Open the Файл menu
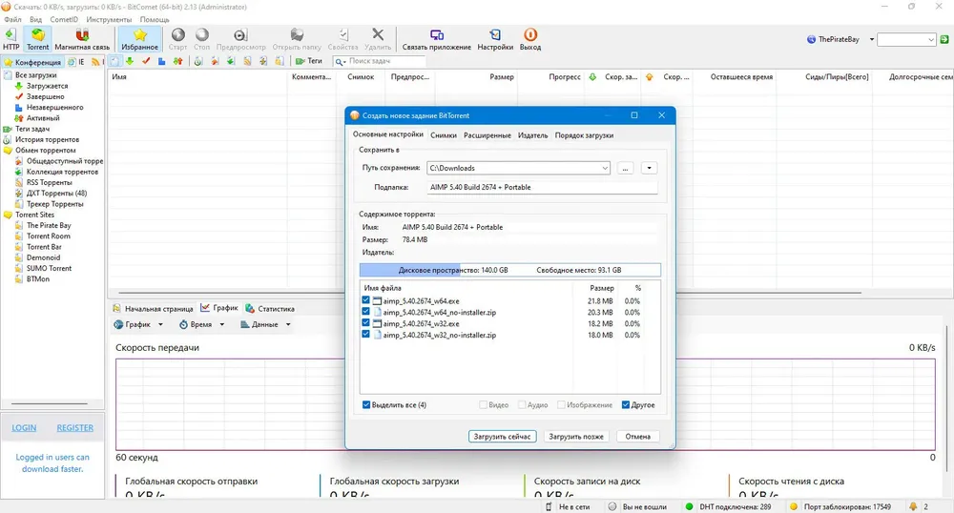954x513 pixels. tap(12, 19)
